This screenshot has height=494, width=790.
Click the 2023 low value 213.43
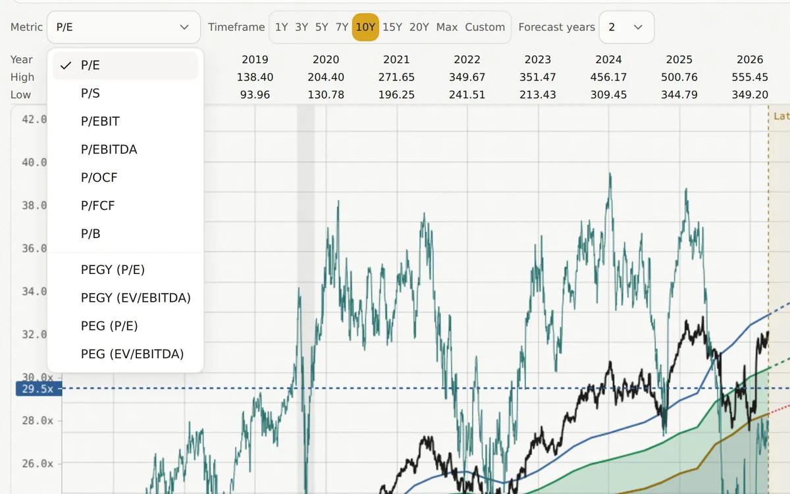[538, 95]
